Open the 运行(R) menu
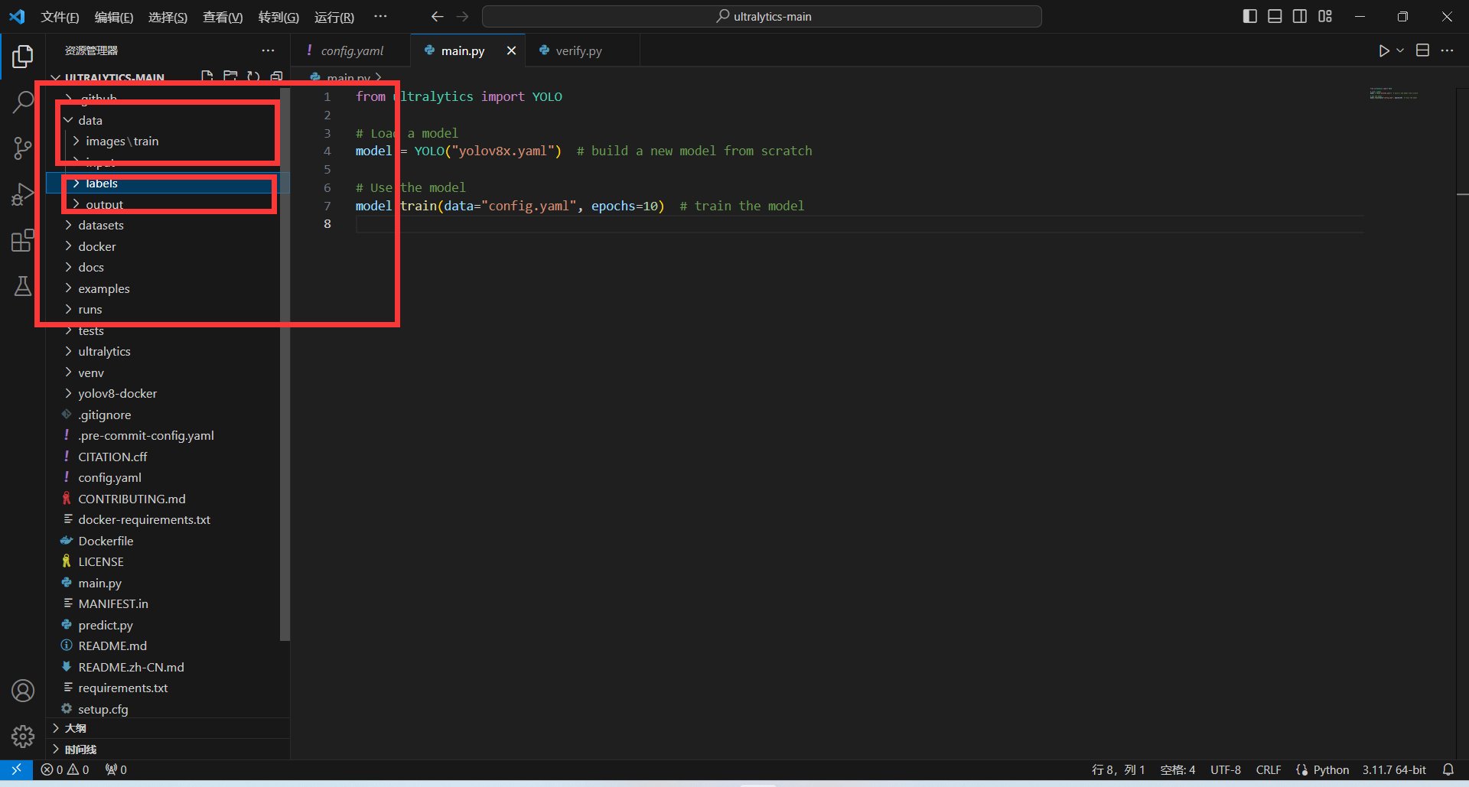 (x=334, y=17)
